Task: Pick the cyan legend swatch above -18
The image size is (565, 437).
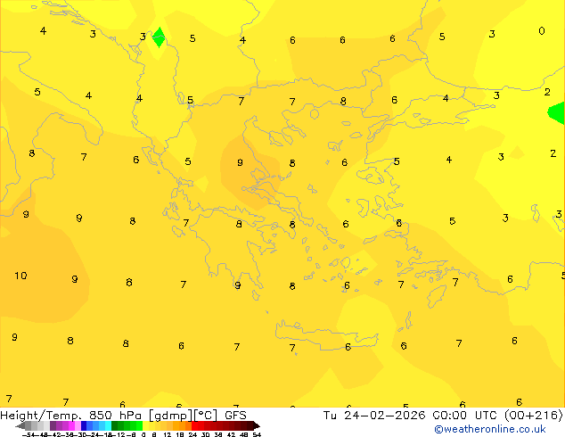Action: [x=108, y=425]
